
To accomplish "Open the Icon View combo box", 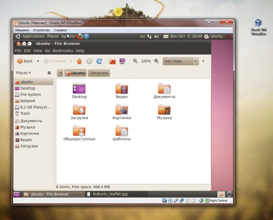I will (x=181, y=61).
